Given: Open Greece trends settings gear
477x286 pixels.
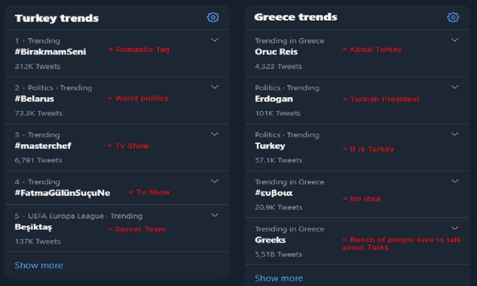Looking at the screenshot, I should [x=453, y=18].
